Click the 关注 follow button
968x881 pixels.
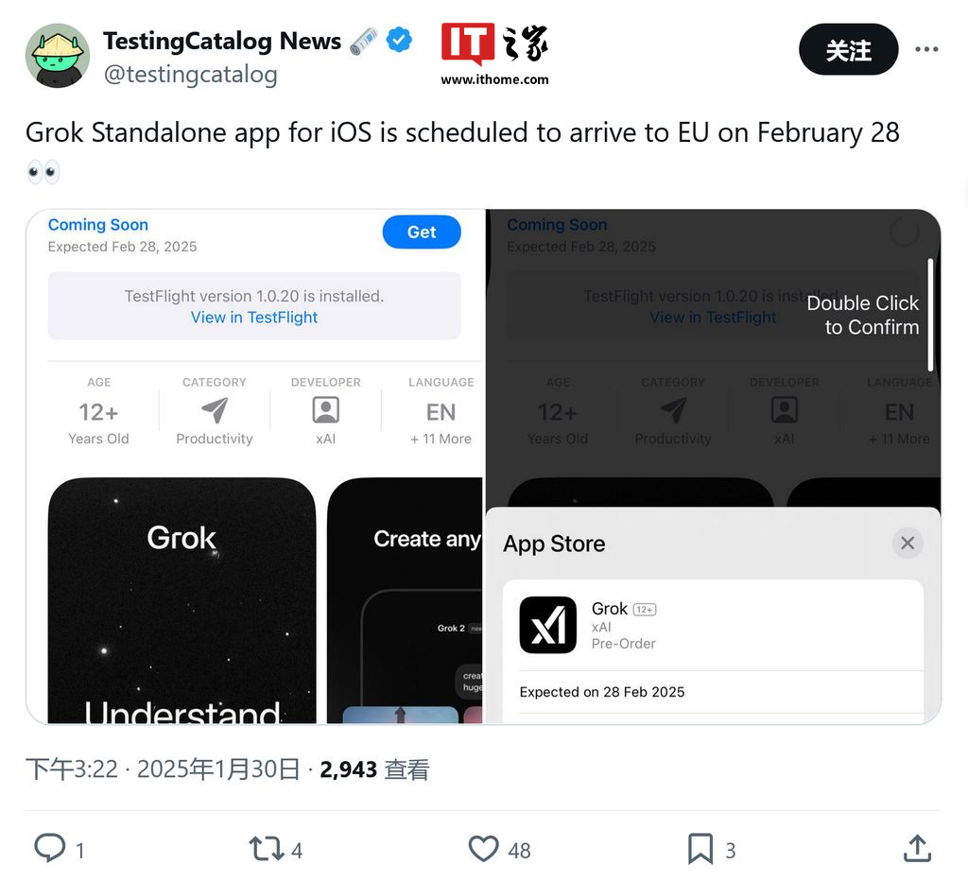tap(848, 49)
